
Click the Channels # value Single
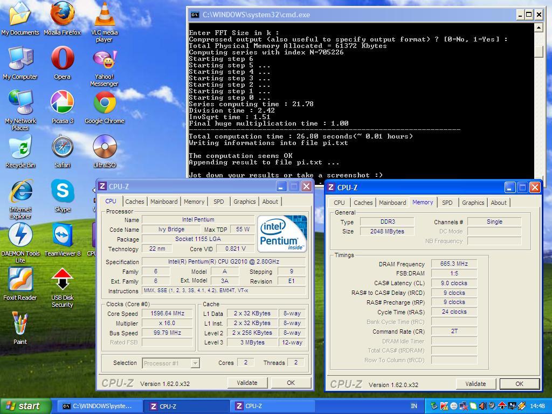coord(494,222)
